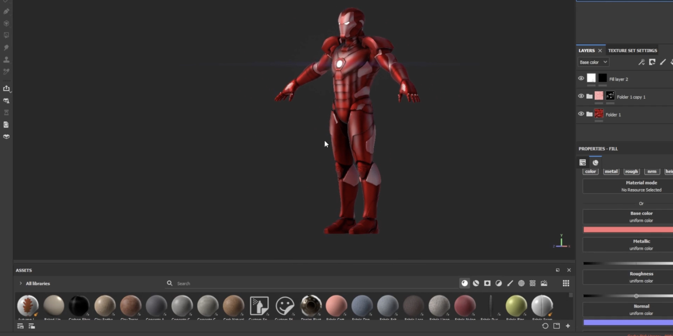
Task: Filter assets by materials sphere icon
Action: point(464,283)
